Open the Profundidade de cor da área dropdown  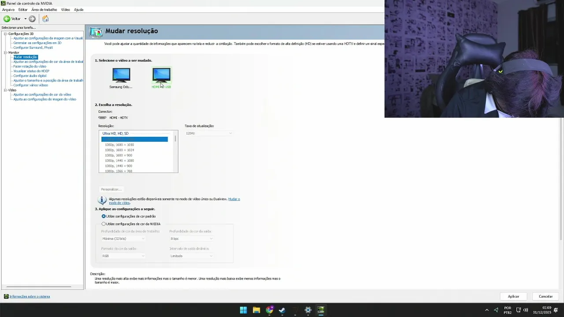point(123,239)
